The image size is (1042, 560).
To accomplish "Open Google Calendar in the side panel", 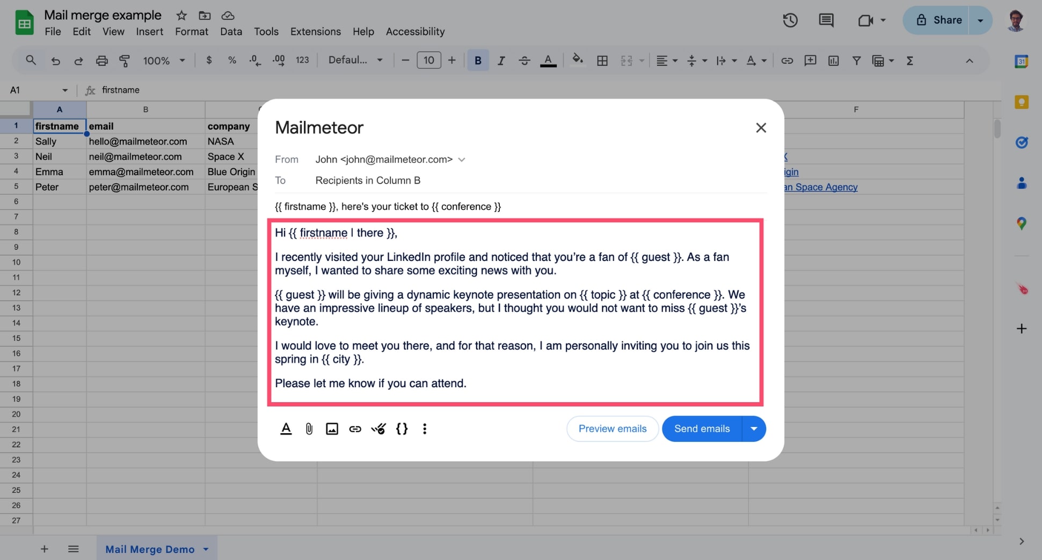I will (1021, 62).
